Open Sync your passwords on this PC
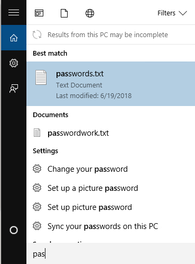 pos(110,226)
